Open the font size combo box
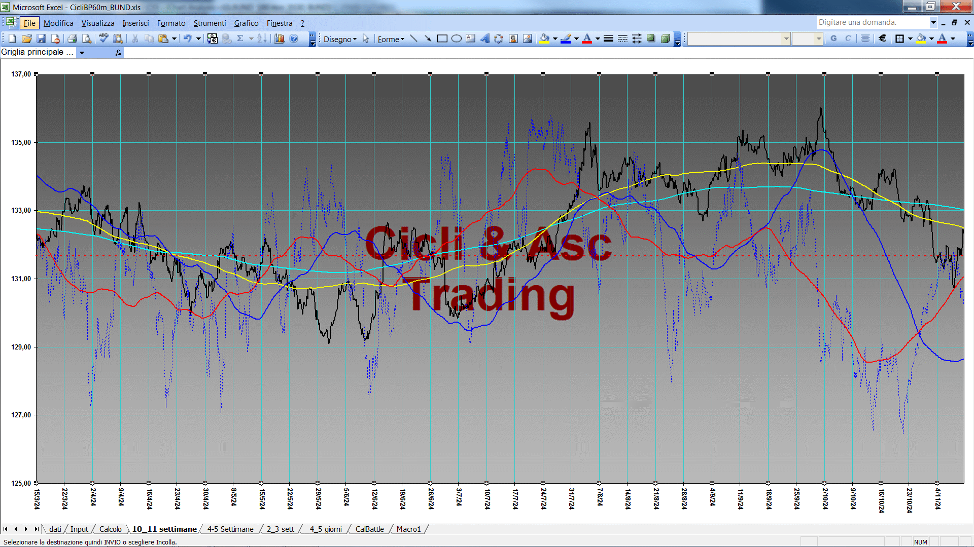This screenshot has height=547, width=974. point(807,38)
